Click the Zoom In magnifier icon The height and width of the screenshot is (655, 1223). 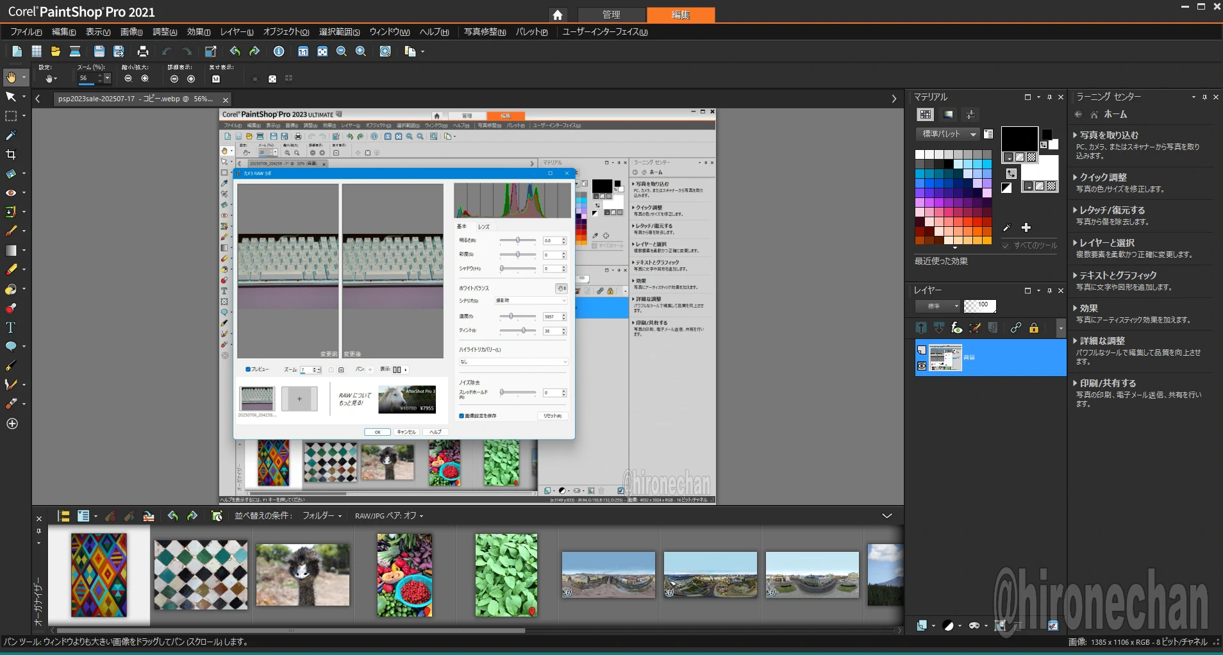click(361, 51)
